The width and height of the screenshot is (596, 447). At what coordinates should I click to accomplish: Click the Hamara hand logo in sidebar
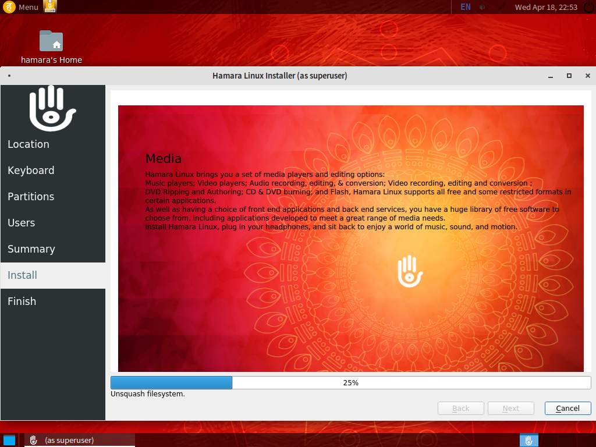[x=52, y=109]
